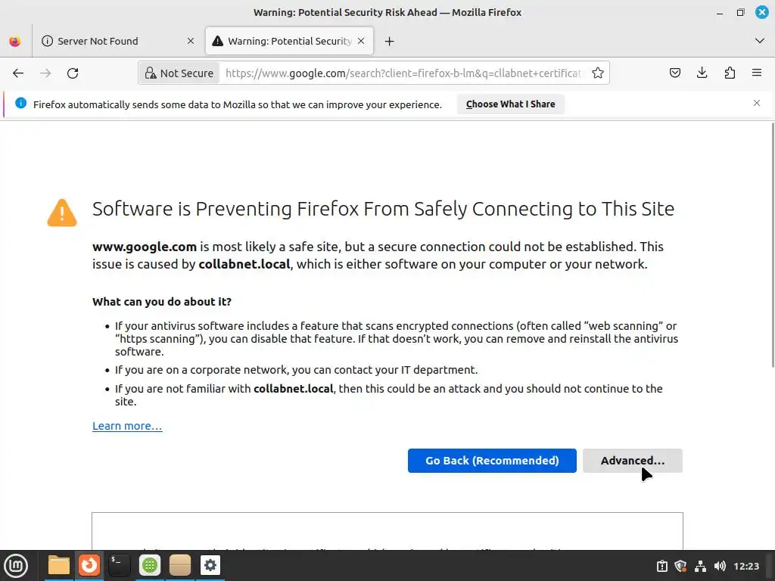
Task: Reload the current page
Action: click(73, 73)
